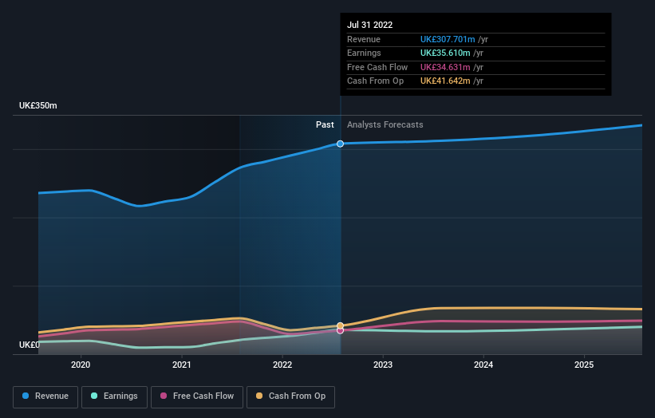Select the 2025 x-axis label
The image size is (655, 418).
(x=584, y=365)
